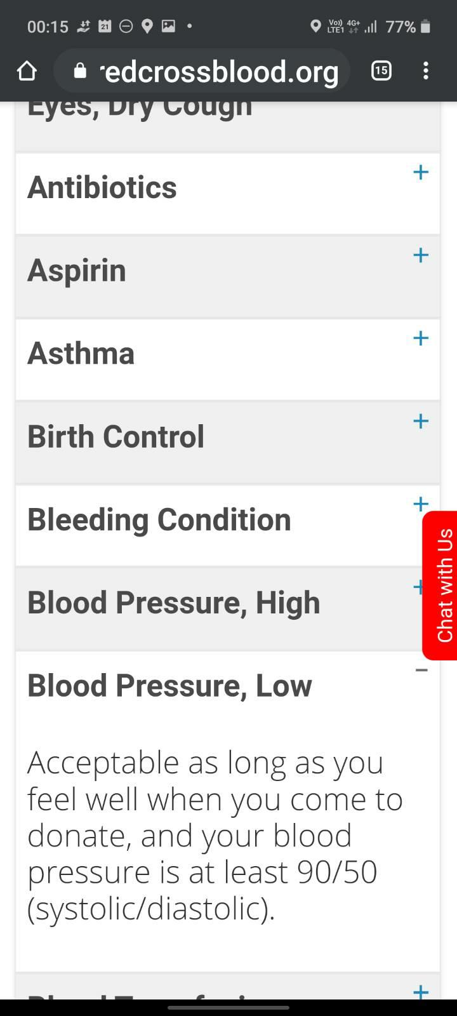This screenshot has height=1016, width=457.
Task: Tap the battery status icon
Action: tap(425, 27)
